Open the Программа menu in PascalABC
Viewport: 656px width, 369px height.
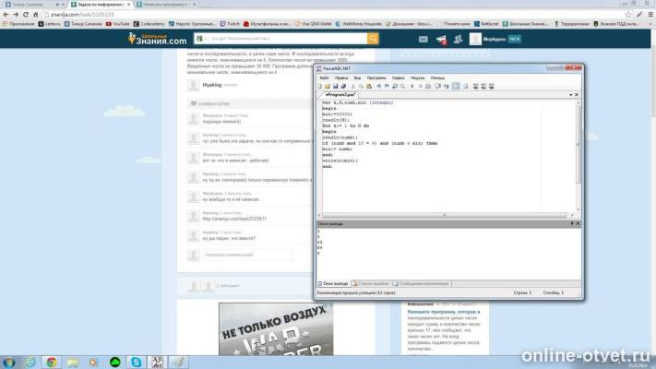pyautogui.click(x=376, y=77)
